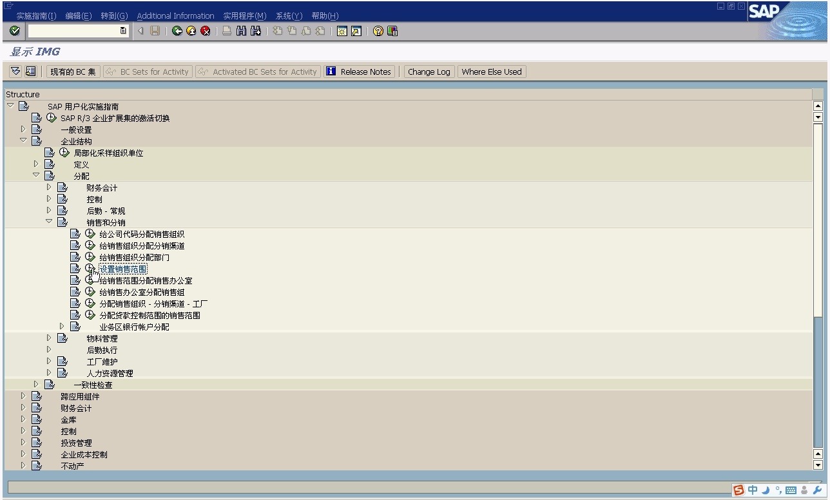Click the Save diskette icon
The width and height of the screenshot is (830, 500).
tap(155, 31)
